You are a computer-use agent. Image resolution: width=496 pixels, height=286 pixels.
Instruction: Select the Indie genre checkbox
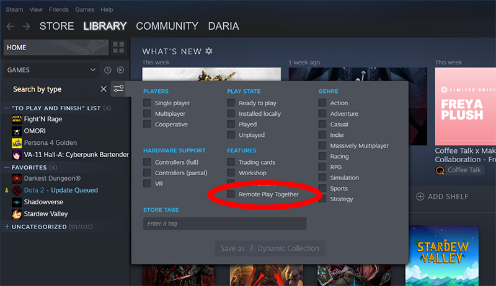click(x=322, y=135)
